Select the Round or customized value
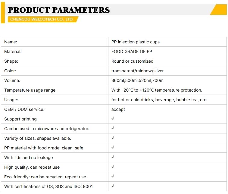Viewport: 228px width, 194px height. (x=132, y=61)
